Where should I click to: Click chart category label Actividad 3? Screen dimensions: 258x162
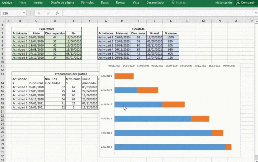[x=107, y=105]
